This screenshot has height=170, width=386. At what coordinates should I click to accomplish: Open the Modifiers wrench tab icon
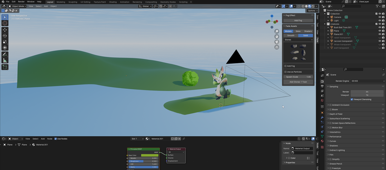[x=322, y=117]
